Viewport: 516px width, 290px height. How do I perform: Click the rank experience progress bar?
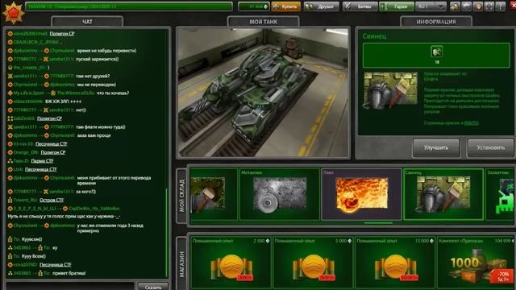coord(129,6)
